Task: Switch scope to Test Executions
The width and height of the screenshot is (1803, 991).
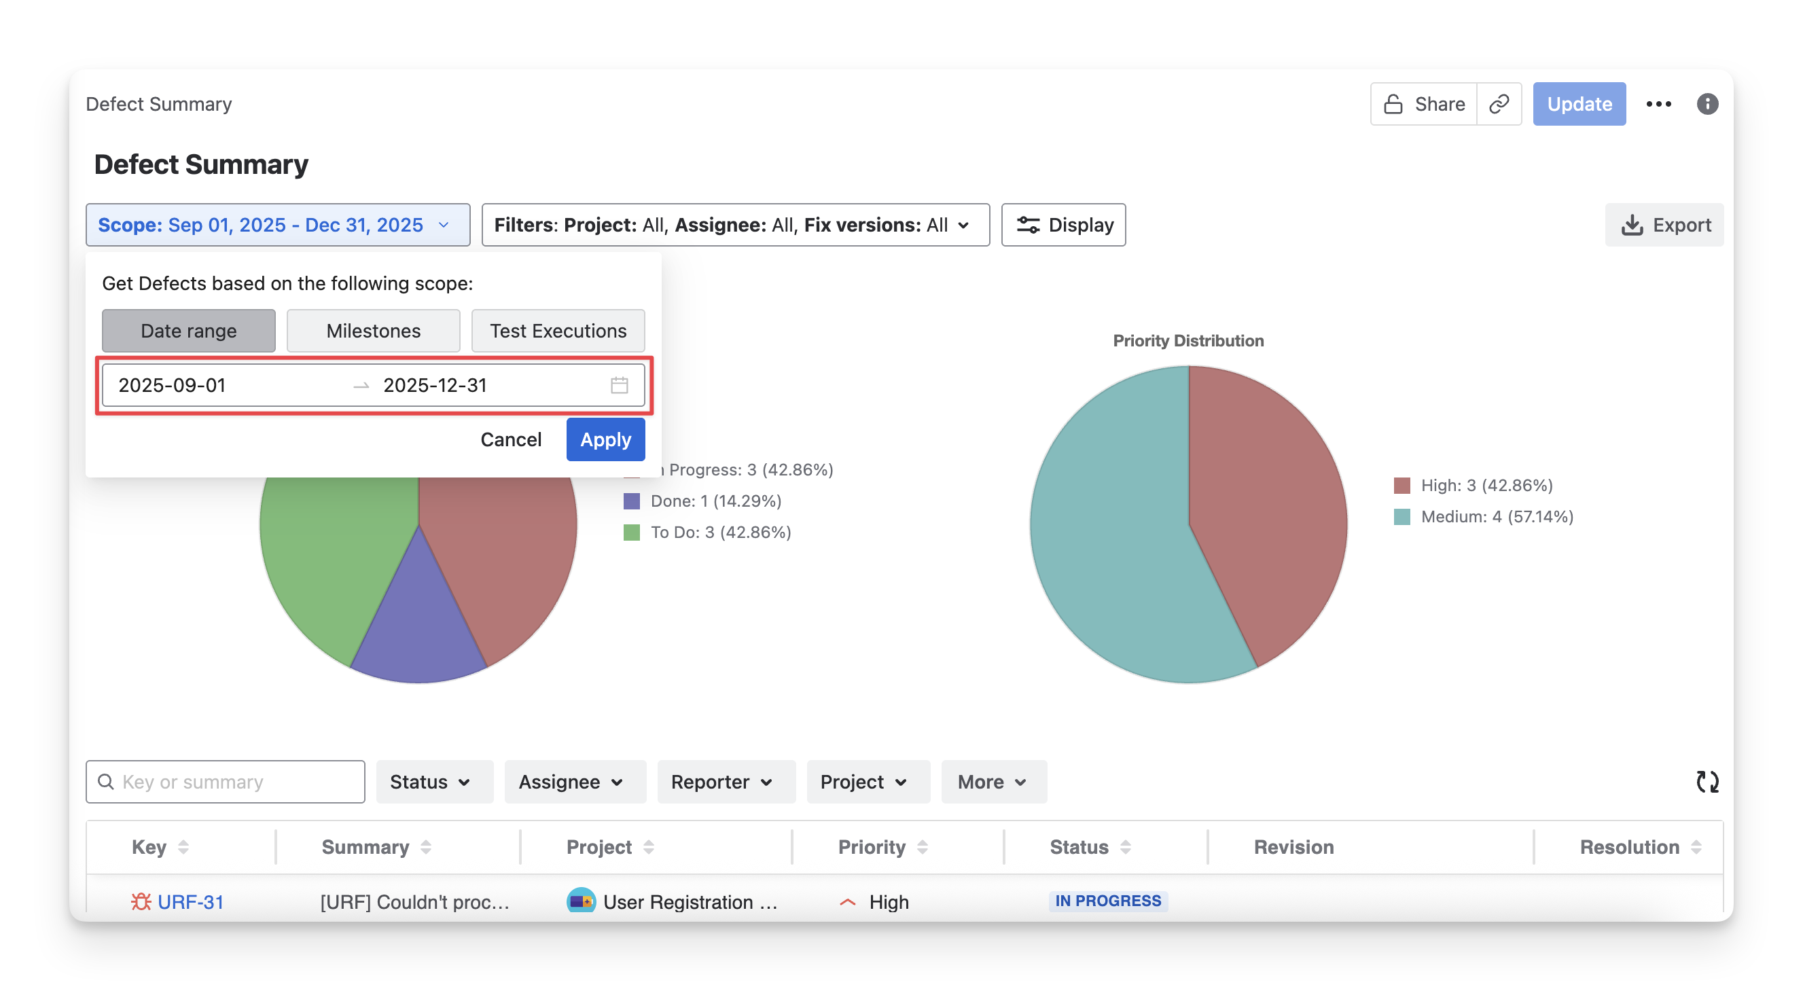Action: point(558,330)
